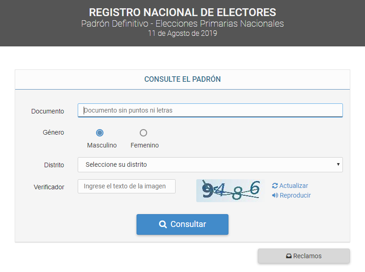Click the Masculino label text
Viewport: 365px width, 272px height.
(x=102, y=145)
